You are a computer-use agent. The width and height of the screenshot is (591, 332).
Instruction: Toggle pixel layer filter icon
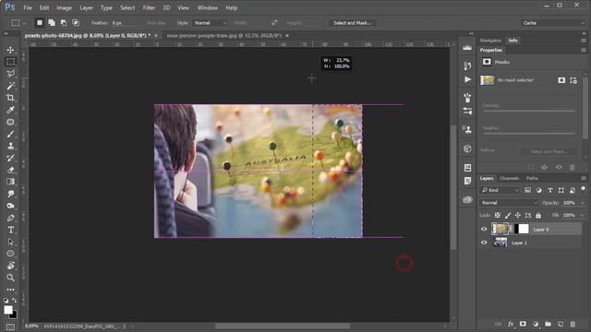point(527,191)
